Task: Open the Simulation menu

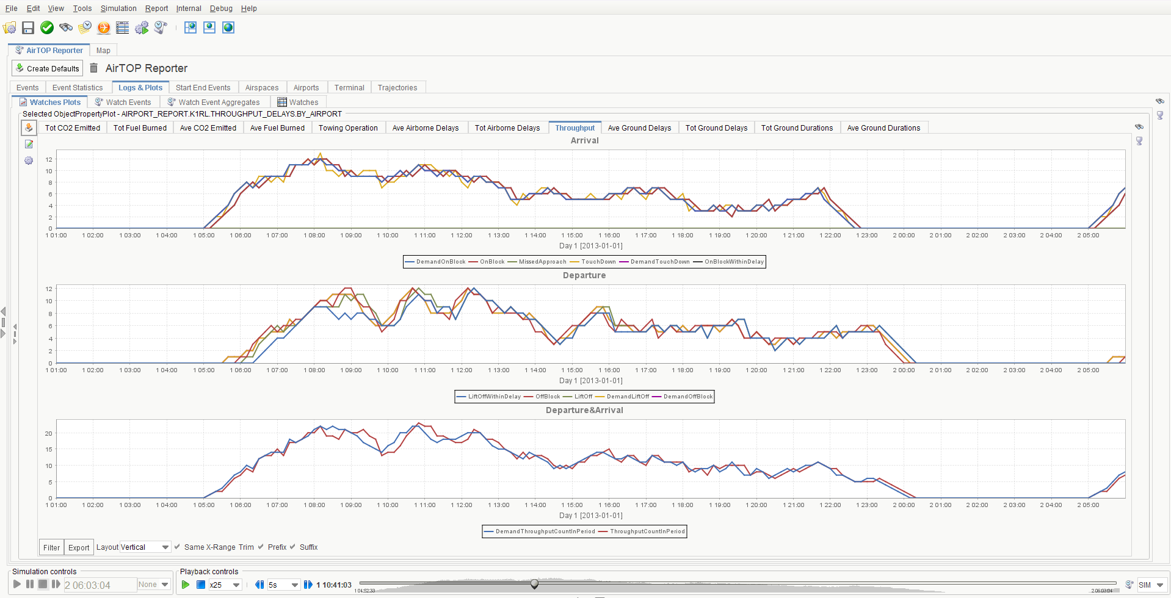Action: pos(118,9)
